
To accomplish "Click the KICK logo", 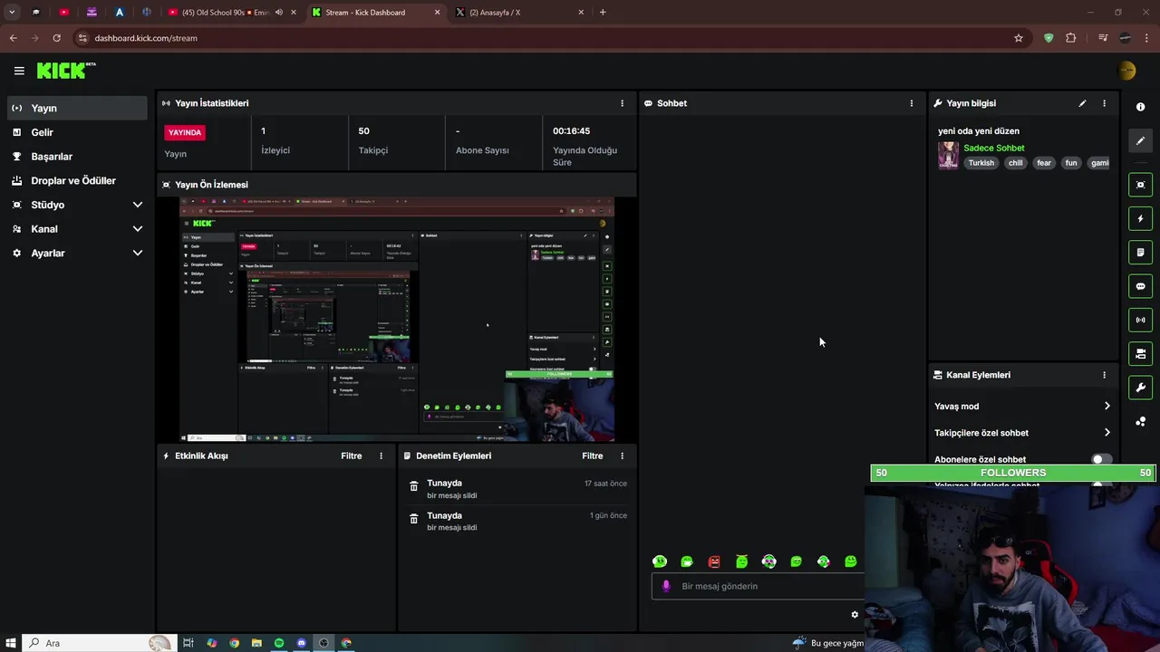I will click(66, 71).
